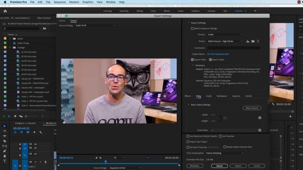The height and width of the screenshot is (170, 303).
Task: Show more workspaces overflow chevron
Action: (x=255, y=11)
